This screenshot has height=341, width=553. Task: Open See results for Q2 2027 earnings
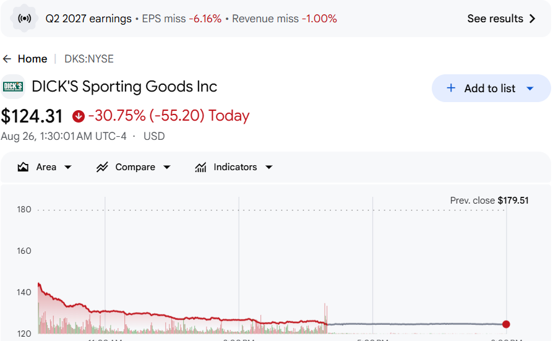point(501,19)
